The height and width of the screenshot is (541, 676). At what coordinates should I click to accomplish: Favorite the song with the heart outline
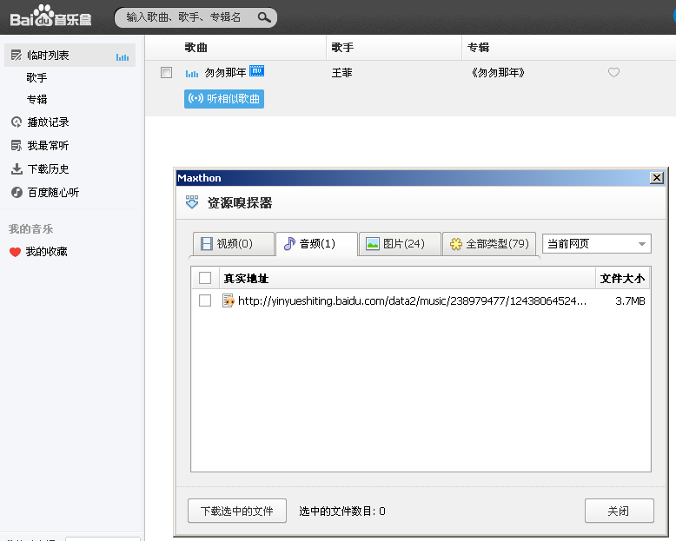[614, 72]
